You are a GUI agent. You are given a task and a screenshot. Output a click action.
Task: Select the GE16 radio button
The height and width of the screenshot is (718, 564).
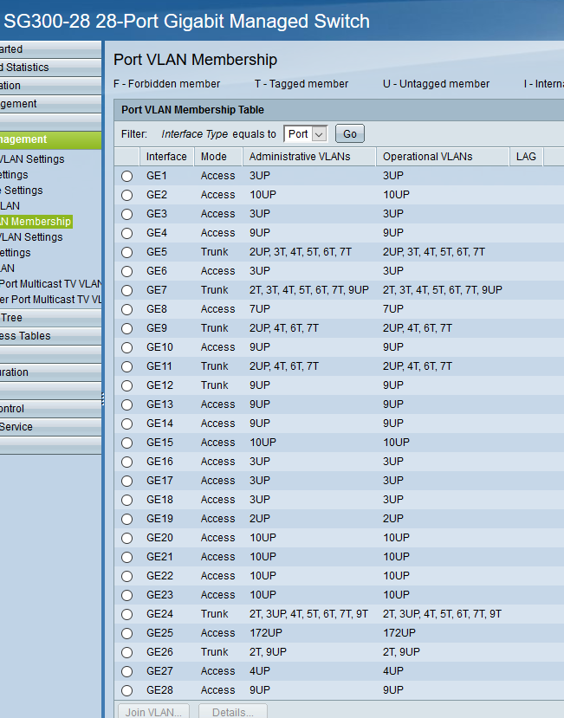click(126, 462)
